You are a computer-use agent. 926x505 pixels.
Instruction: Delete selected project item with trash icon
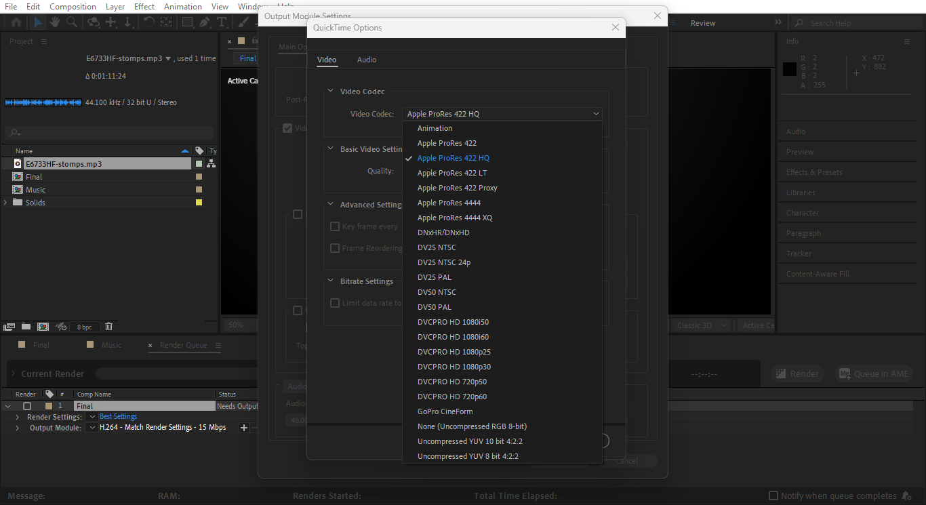pos(108,326)
